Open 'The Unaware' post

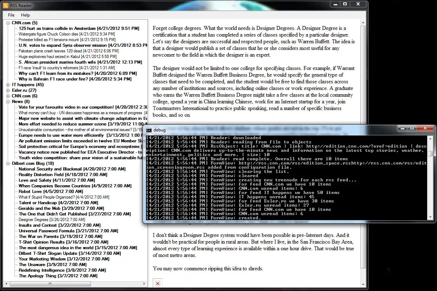(x=53, y=265)
